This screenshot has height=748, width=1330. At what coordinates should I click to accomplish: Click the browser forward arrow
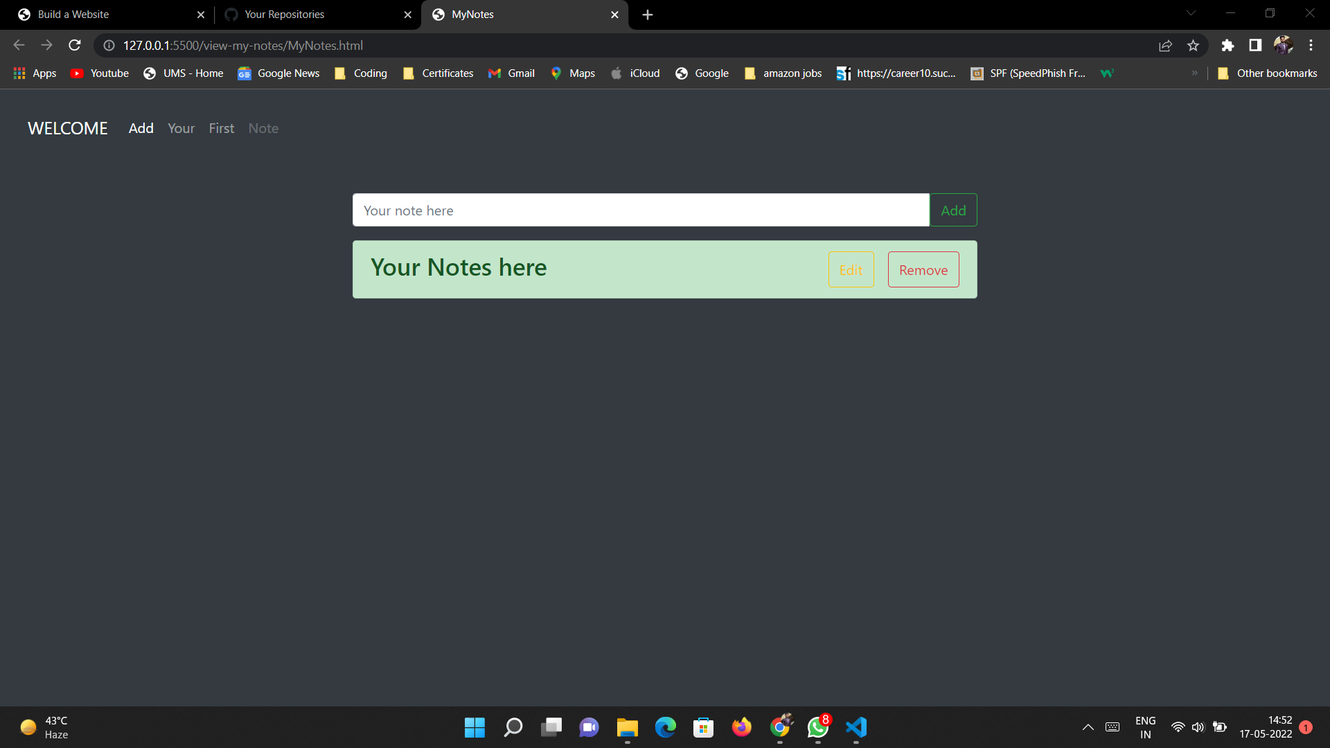pyautogui.click(x=46, y=45)
